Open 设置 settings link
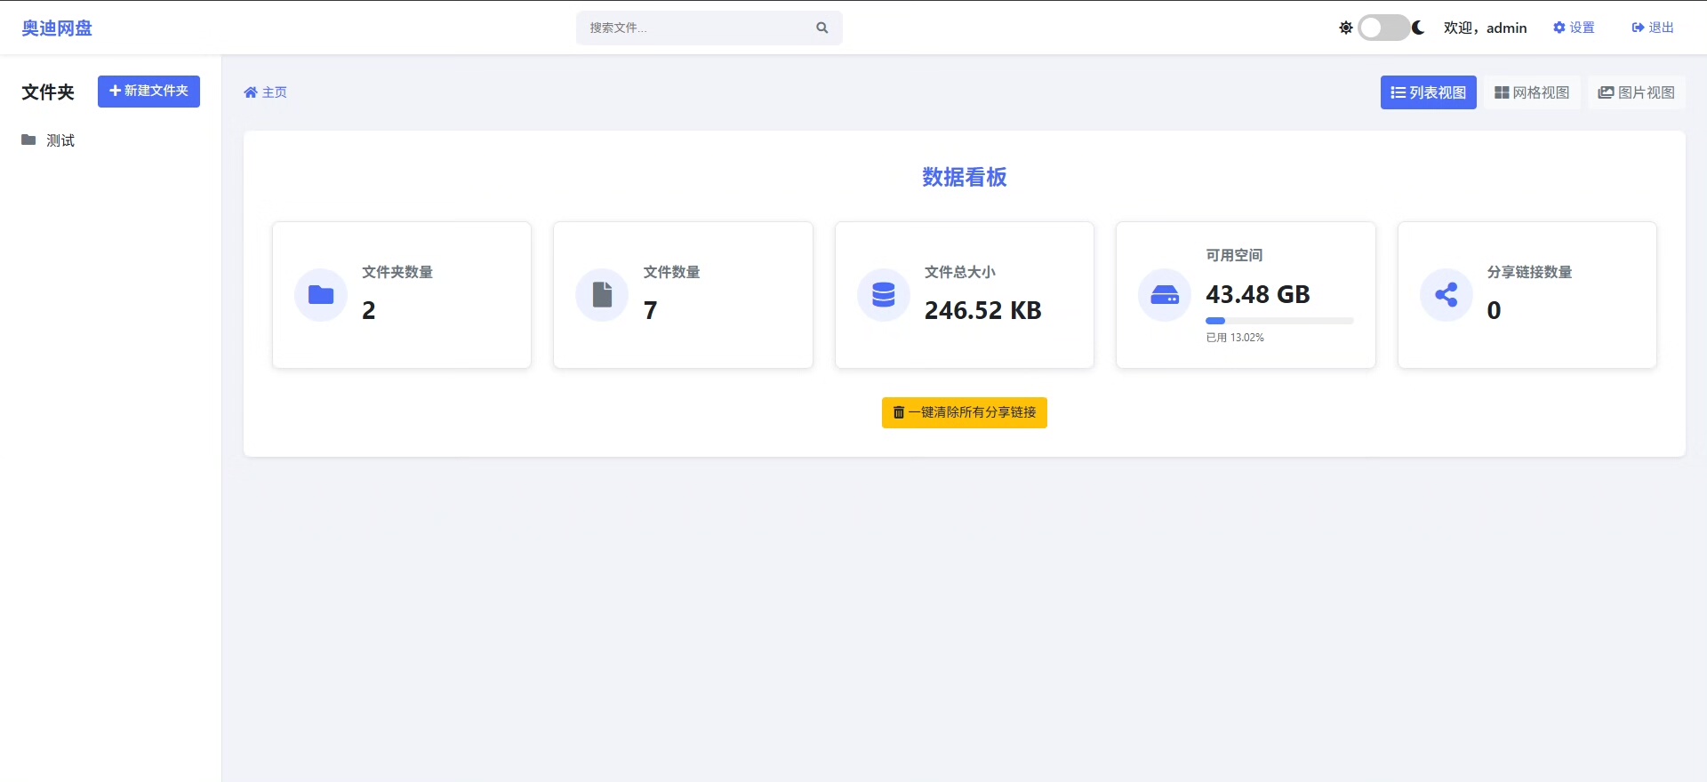 [1574, 28]
